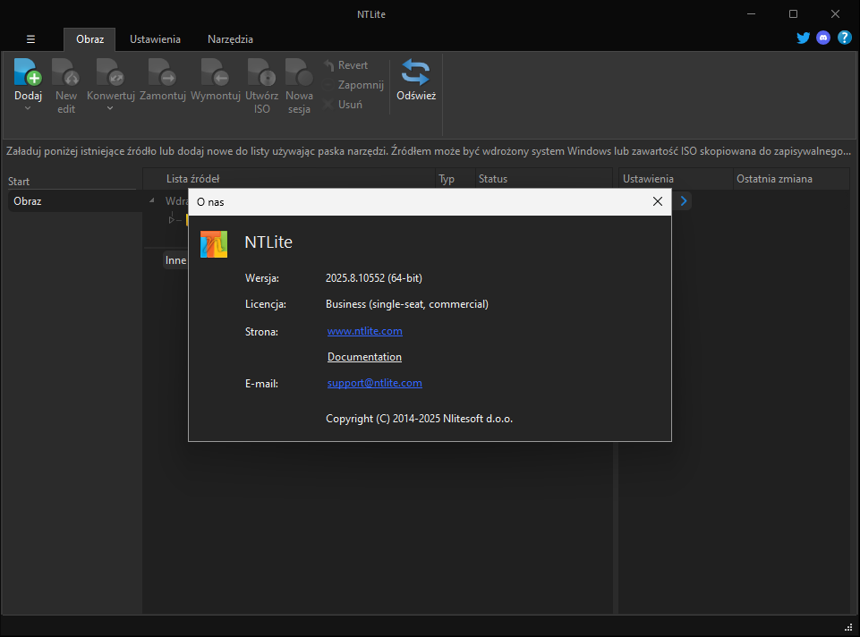Image resolution: width=860 pixels, height=637 pixels.
Task: Click the blue chevron beside the dialog
Action: (684, 201)
